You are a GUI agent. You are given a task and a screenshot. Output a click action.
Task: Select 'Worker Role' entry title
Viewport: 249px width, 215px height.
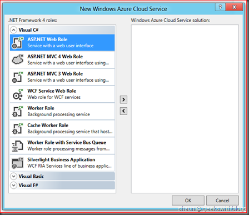pos(41,108)
